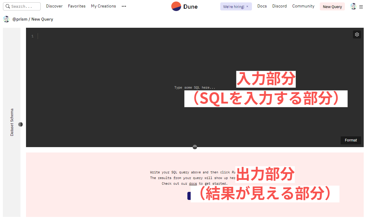Visit the Community page

(303, 6)
